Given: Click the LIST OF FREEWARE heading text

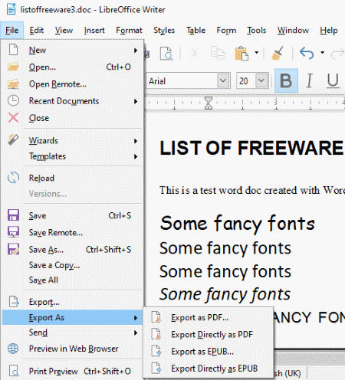Looking at the screenshot, I should 251,148.
